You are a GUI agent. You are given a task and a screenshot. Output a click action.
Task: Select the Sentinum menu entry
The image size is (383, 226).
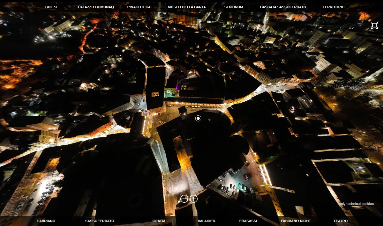233,7
